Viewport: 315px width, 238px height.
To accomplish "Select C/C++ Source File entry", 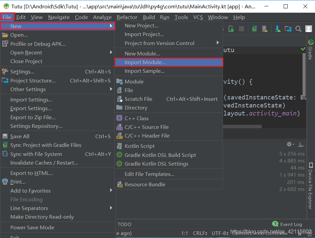I will pos(169,127).
